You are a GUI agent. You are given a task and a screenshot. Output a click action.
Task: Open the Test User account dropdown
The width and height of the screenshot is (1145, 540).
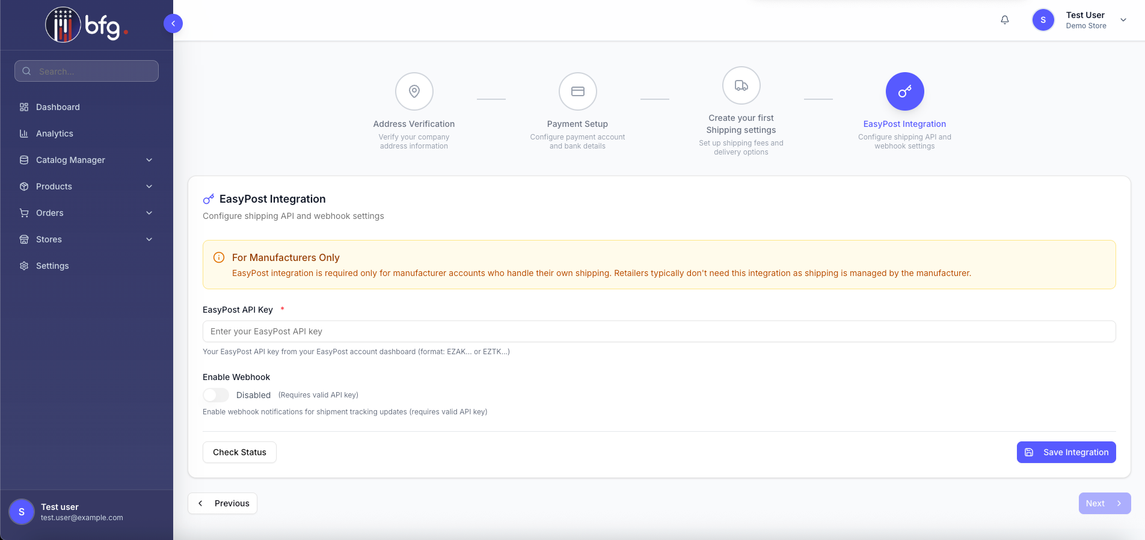(x=1123, y=20)
